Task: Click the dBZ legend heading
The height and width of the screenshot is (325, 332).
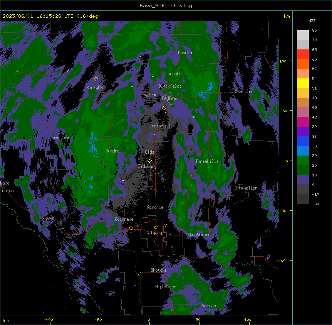Action: [312, 21]
